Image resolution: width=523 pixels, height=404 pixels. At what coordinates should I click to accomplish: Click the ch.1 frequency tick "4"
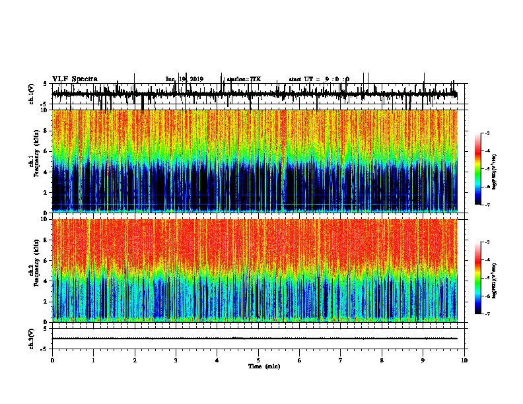click(x=46, y=172)
